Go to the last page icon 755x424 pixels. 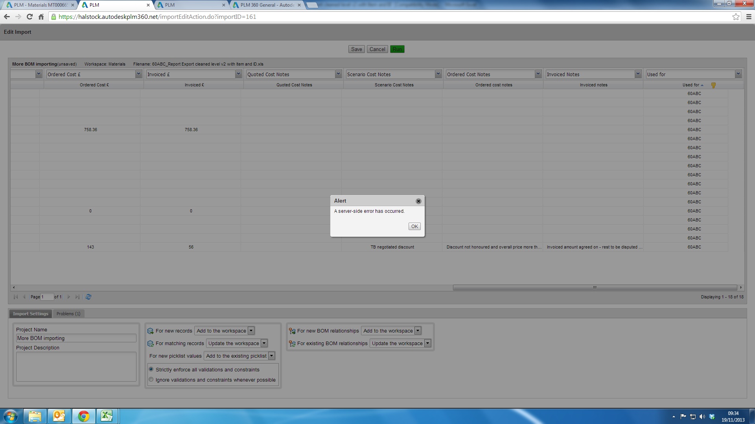tap(77, 297)
